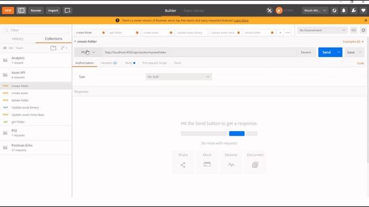Click the Import button
This screenshot has height=207, width=369.
pyautogui.click(x=53, y=10)
